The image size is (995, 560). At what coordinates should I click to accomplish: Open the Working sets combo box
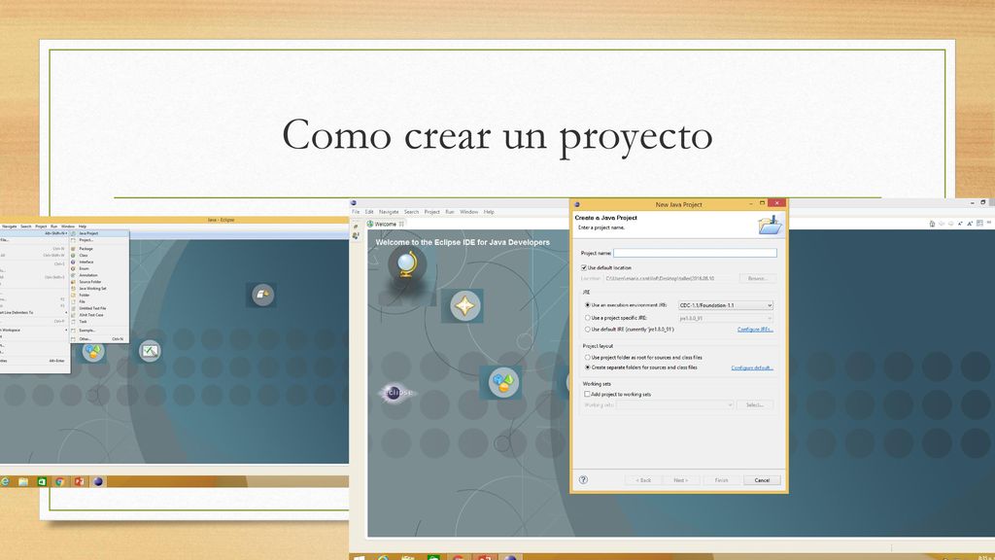point(675,405)
